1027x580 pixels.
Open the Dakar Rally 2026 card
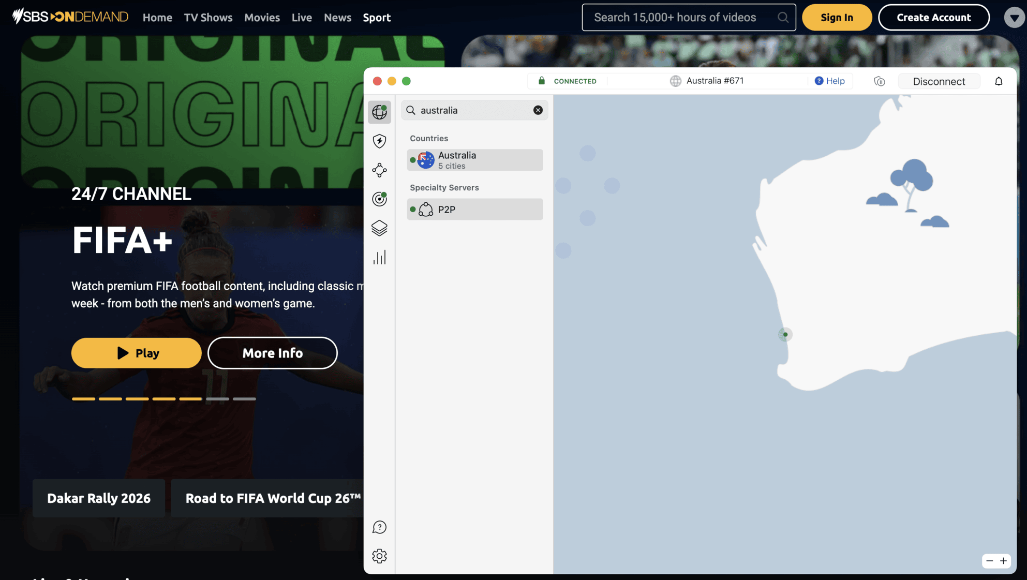[x=99, y=498]
